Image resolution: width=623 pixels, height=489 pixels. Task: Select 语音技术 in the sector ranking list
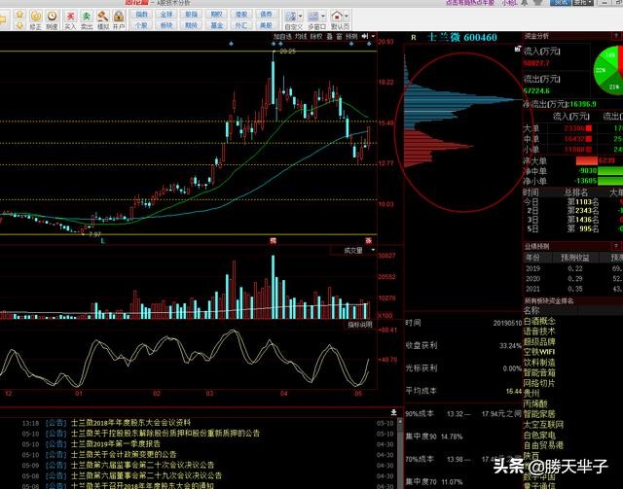tap(539, 332)
